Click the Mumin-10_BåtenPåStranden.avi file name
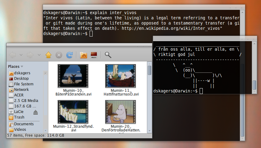This screenshot has height=148, width=261. coord(73,92)
